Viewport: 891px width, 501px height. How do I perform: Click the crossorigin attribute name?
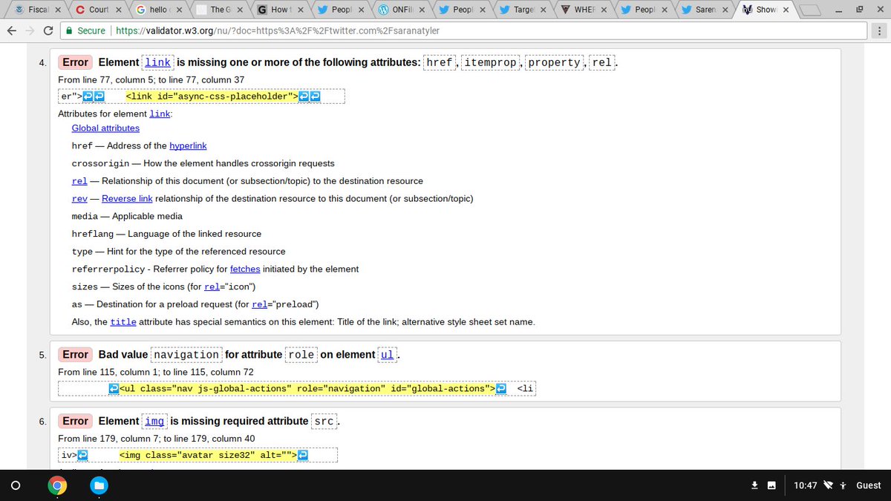(101, 163)
